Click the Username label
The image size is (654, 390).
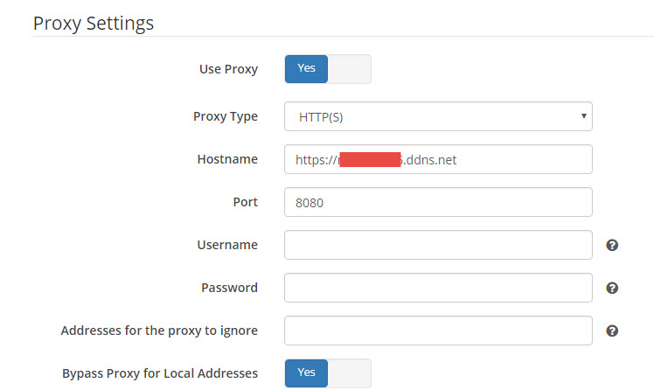(x=227, y=245)
